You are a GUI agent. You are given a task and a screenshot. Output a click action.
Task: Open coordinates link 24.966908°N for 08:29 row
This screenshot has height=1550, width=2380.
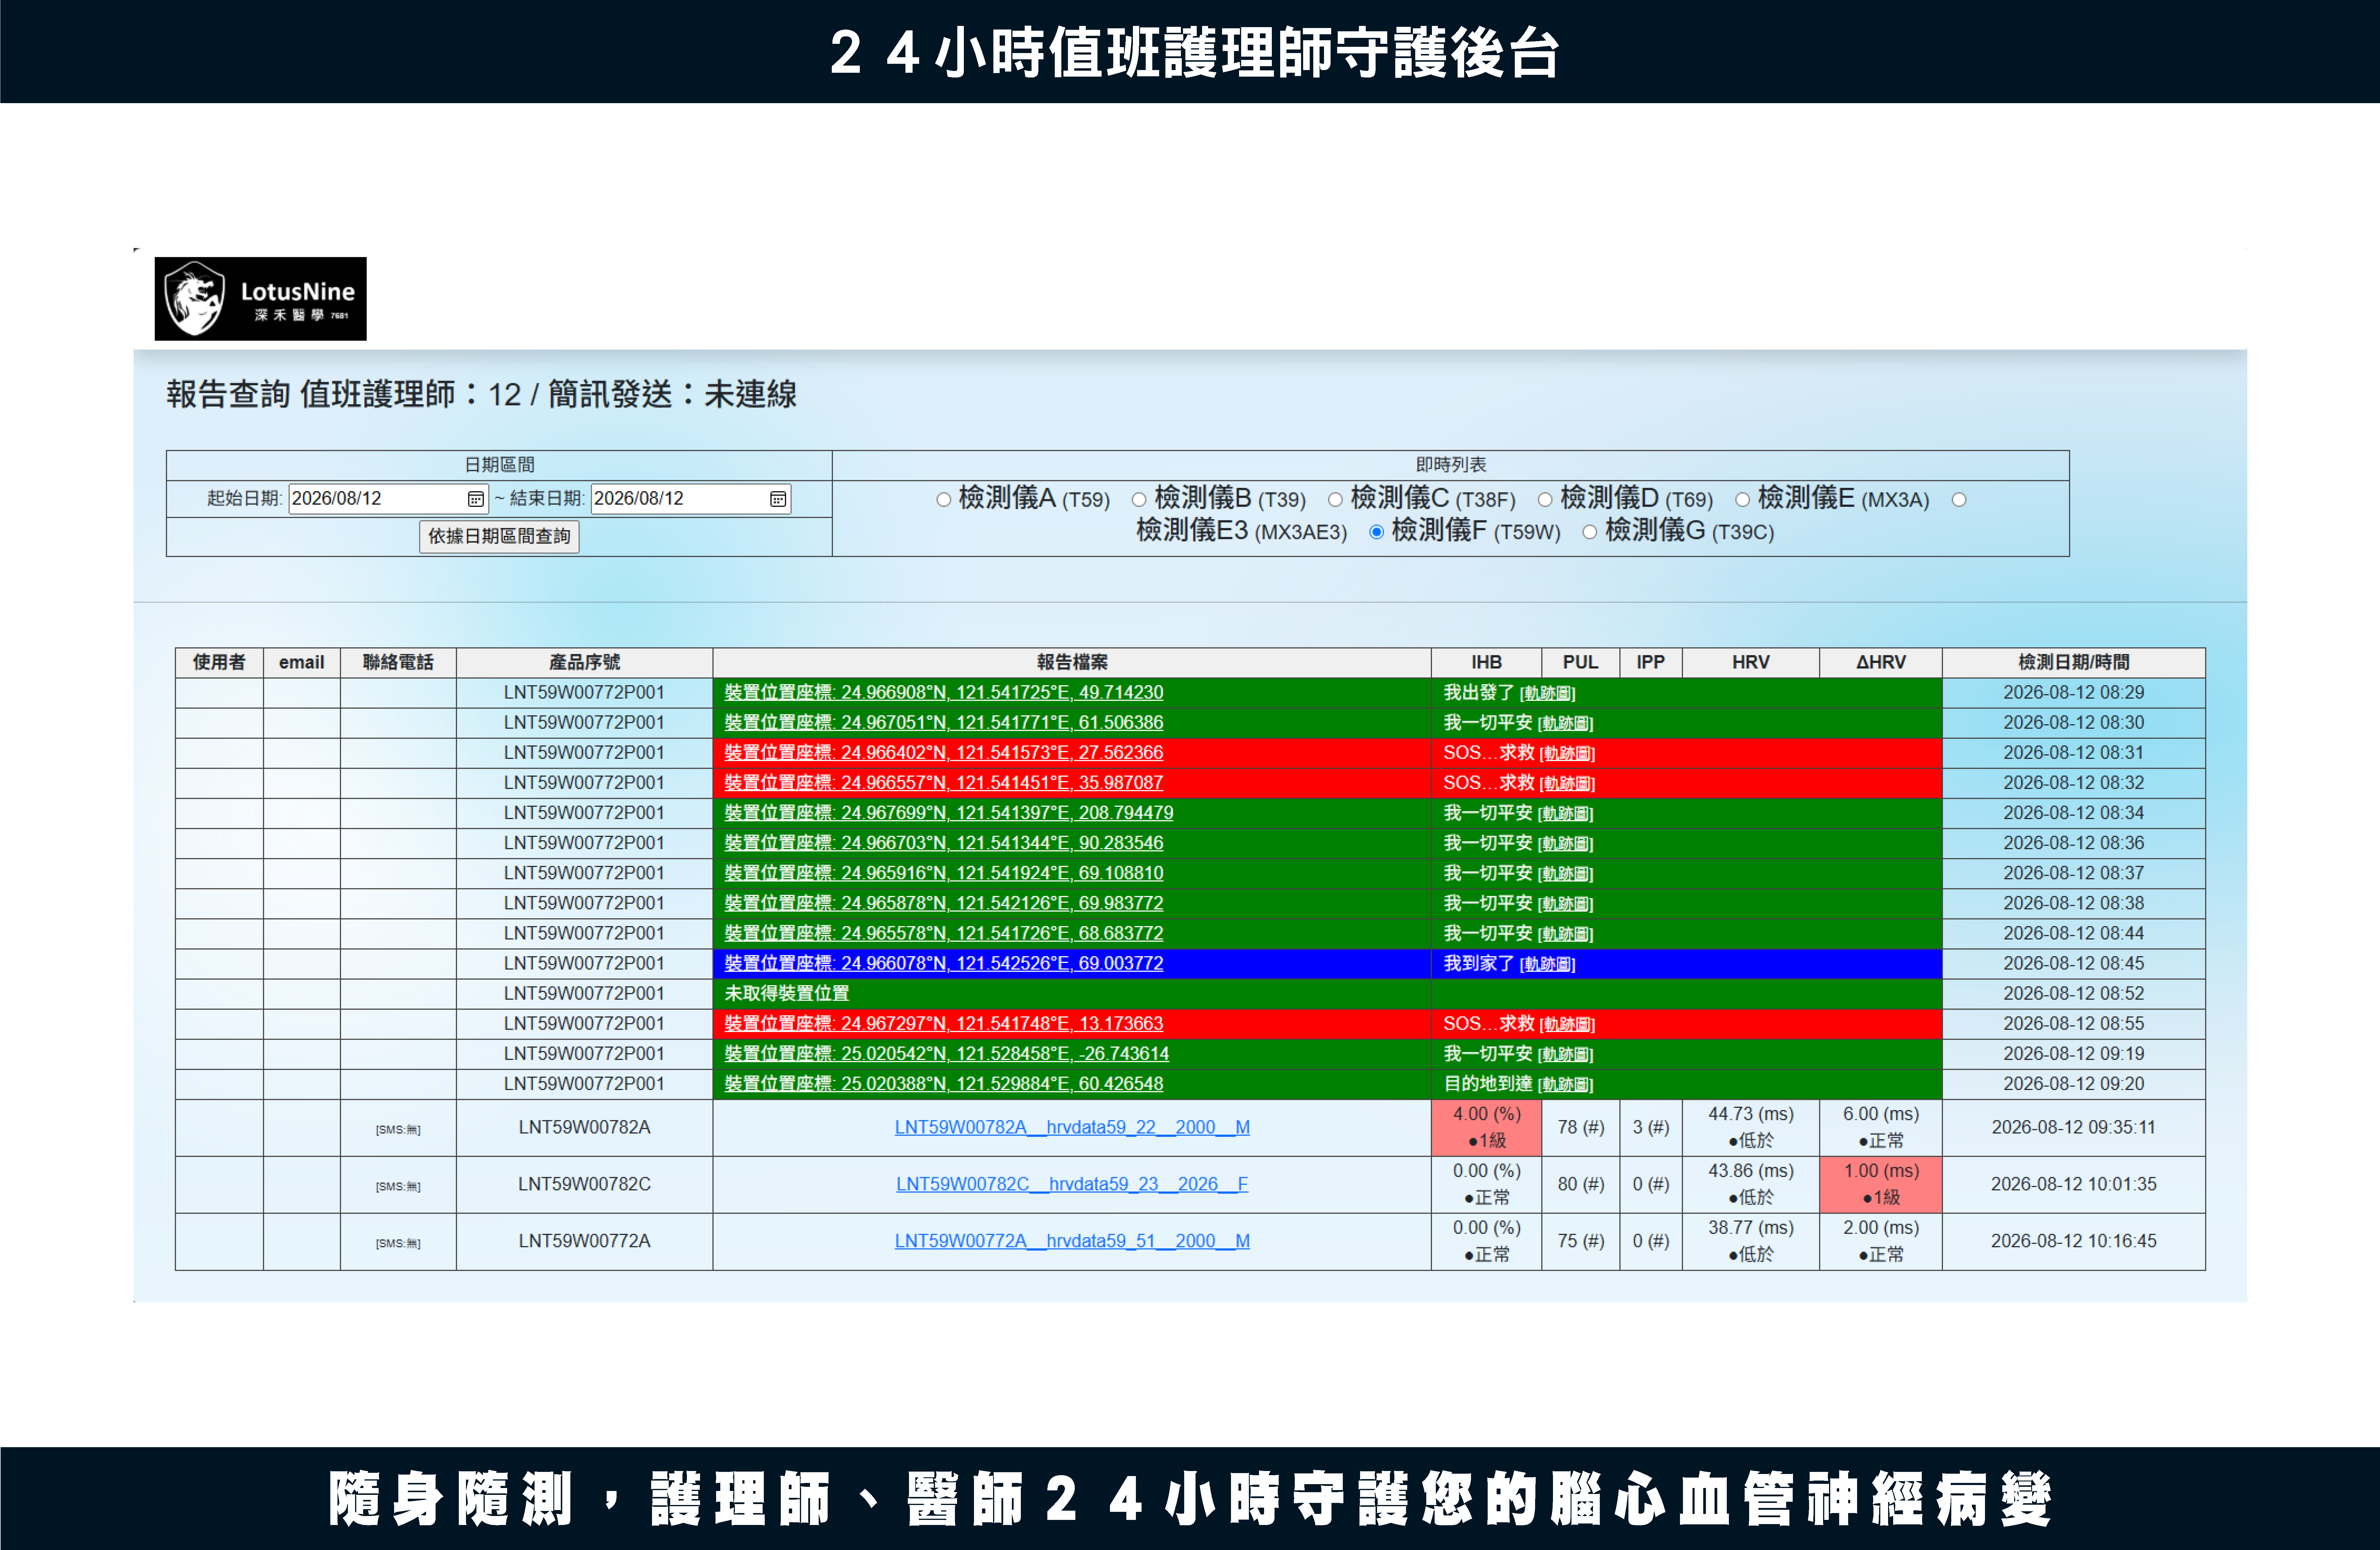click(x=944, y=693)
